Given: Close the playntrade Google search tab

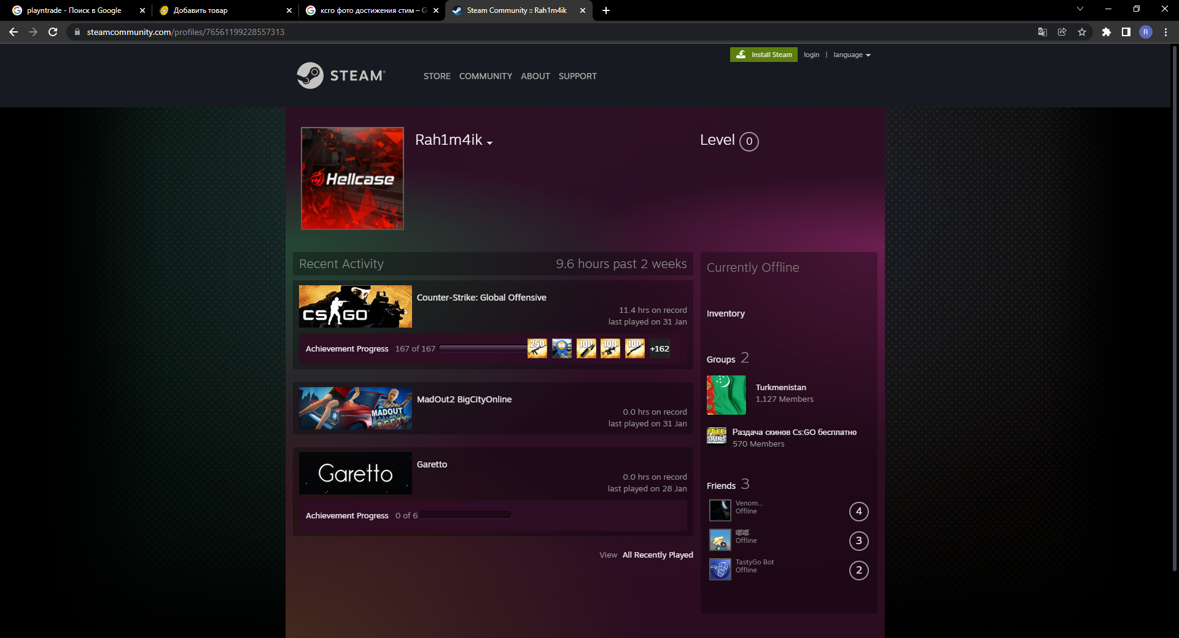Looking at the screenshot, I should [x=142, y=10].
